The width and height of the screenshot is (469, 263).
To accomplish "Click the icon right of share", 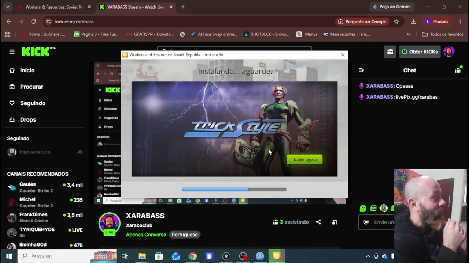I will click(x=335, y=222).
